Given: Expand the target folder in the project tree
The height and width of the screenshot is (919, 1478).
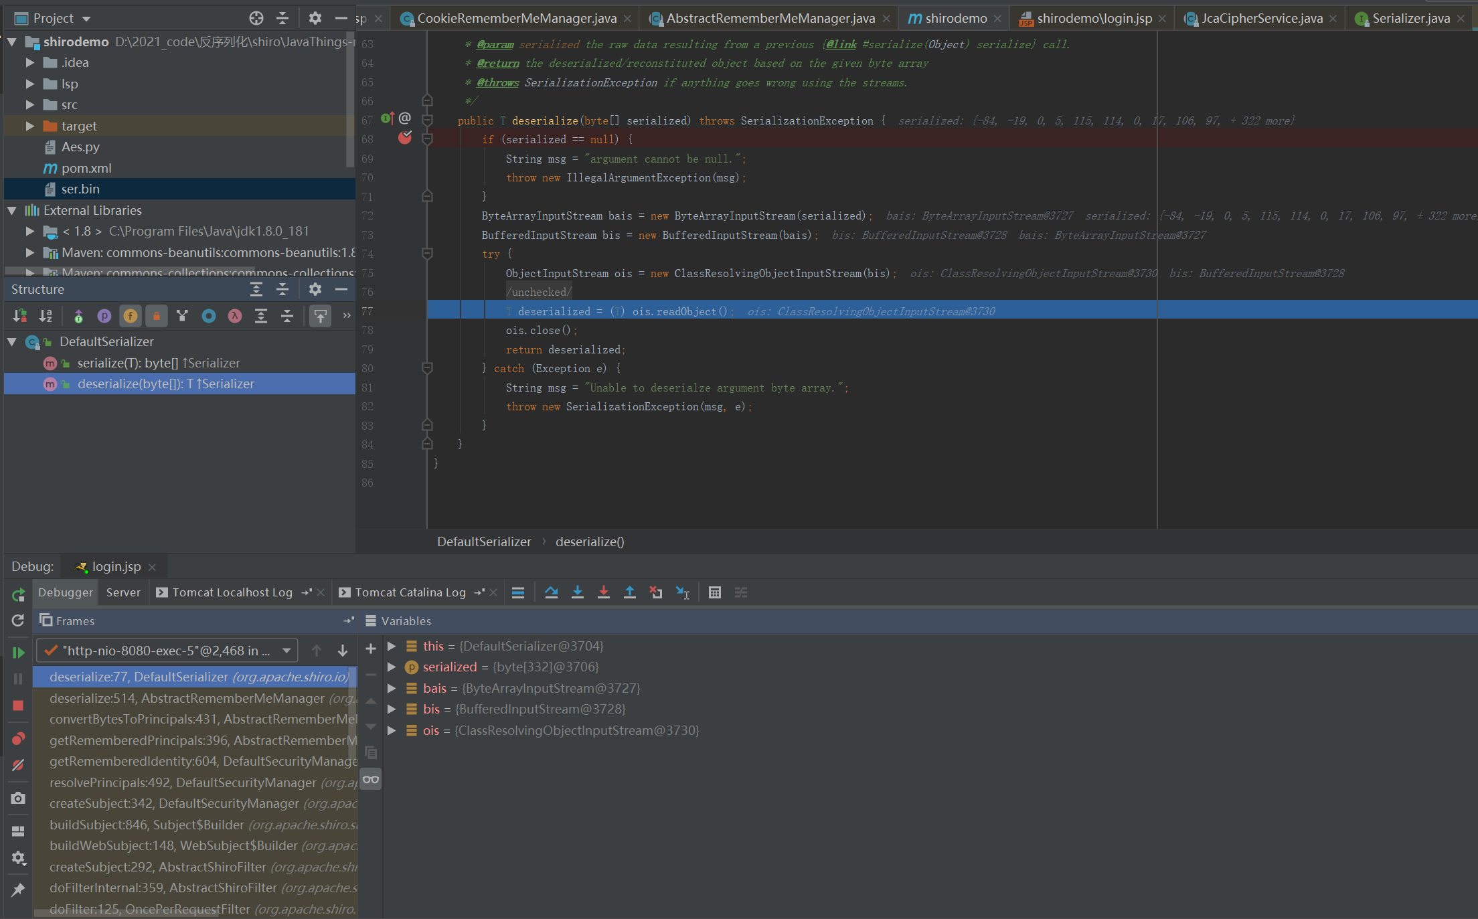Looking at the screenshot, I should 29,126.
